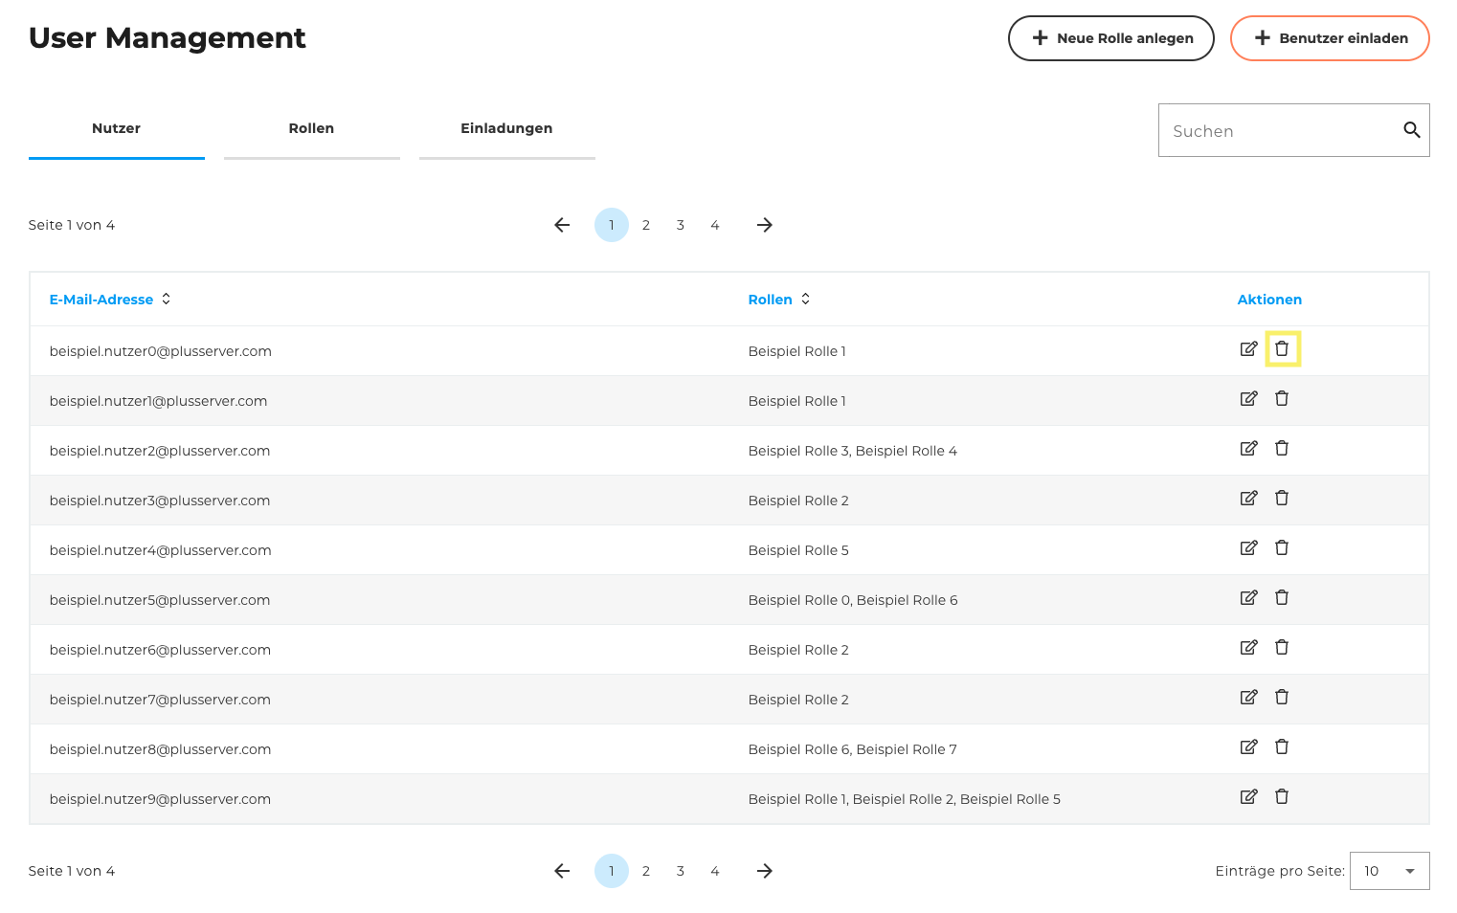This screenshot has height=913, width=1457.
Task: Open Einträge pro Seite dropdown
Action: click(1389, 871)
